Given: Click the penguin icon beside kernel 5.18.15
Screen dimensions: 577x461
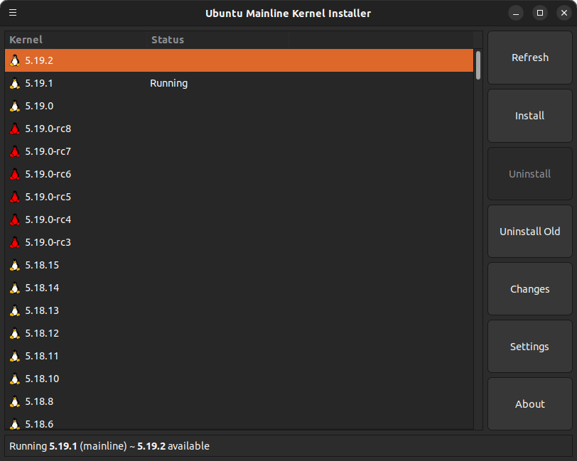Looking at the screenshot, I should pos(15,265).
